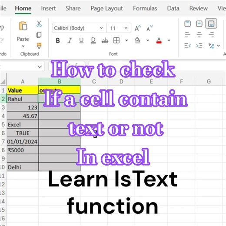Click the yellow Value header cell
This screenshot has width=226, height=226.
tap(23, 90)
